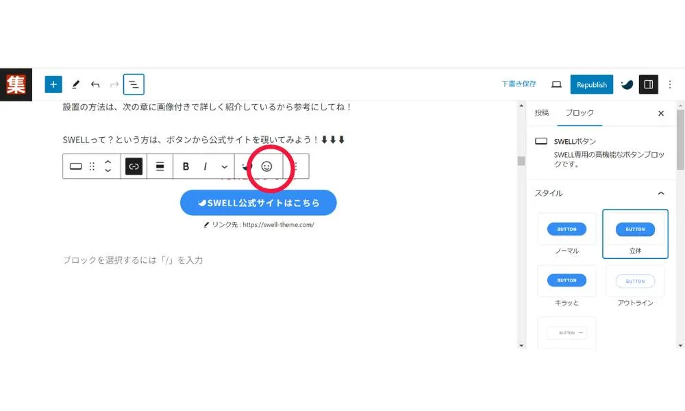Open more rich text controls dropdown
The image size is (685, 411).
click(x=224, y=167)
